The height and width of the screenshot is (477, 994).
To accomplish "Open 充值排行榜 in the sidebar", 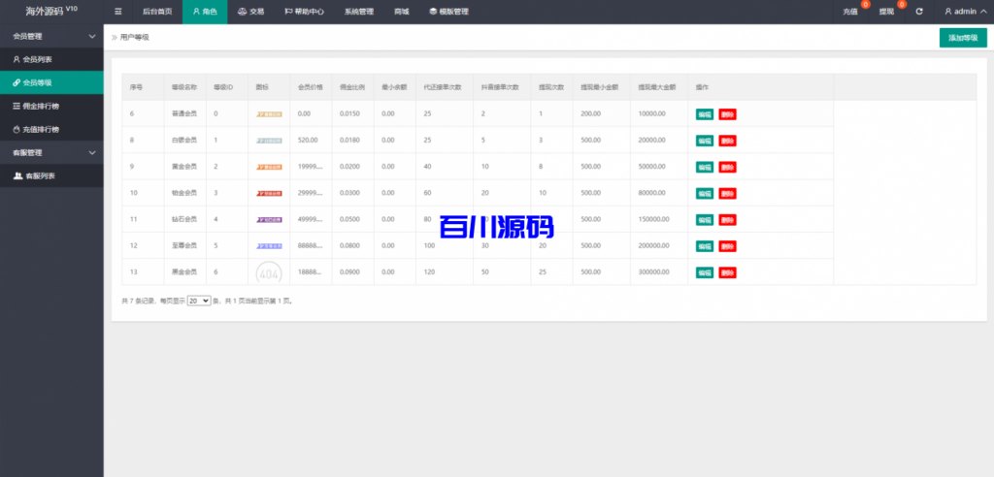I will [x=51, y=129].
